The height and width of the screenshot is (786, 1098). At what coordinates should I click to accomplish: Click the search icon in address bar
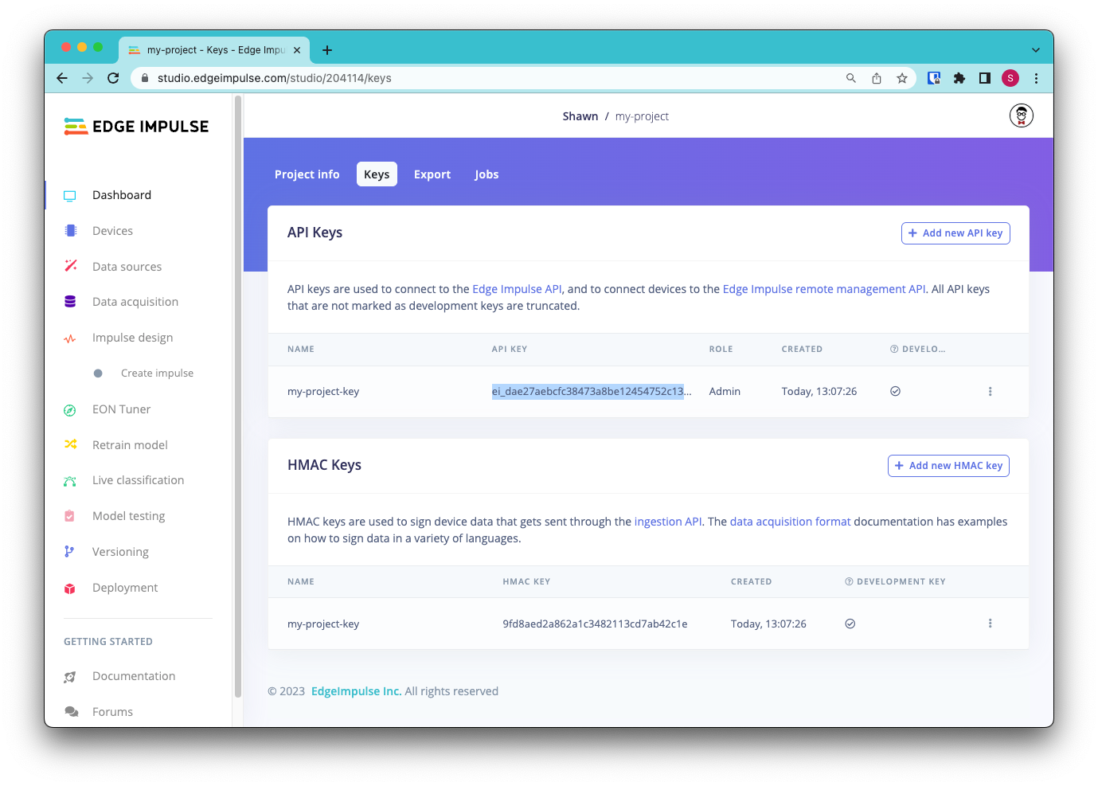[851, 78]
